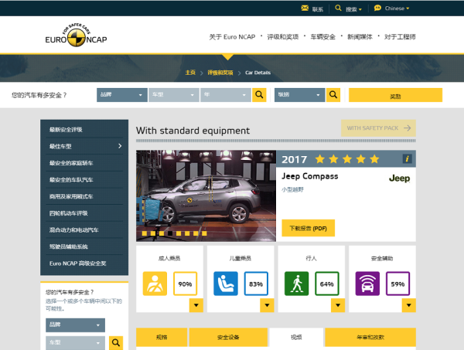Click 主页 breadcrumb link
Image resolution: width=464 pixels, height=350 pixels.
[190, 73]
